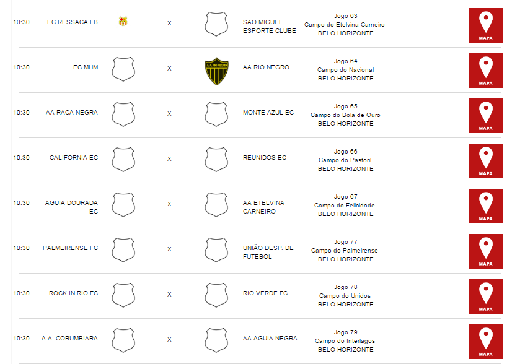Open map for Jogo 63 match
This screenshot has width=507, height=364.
click(x=486, y=25)
